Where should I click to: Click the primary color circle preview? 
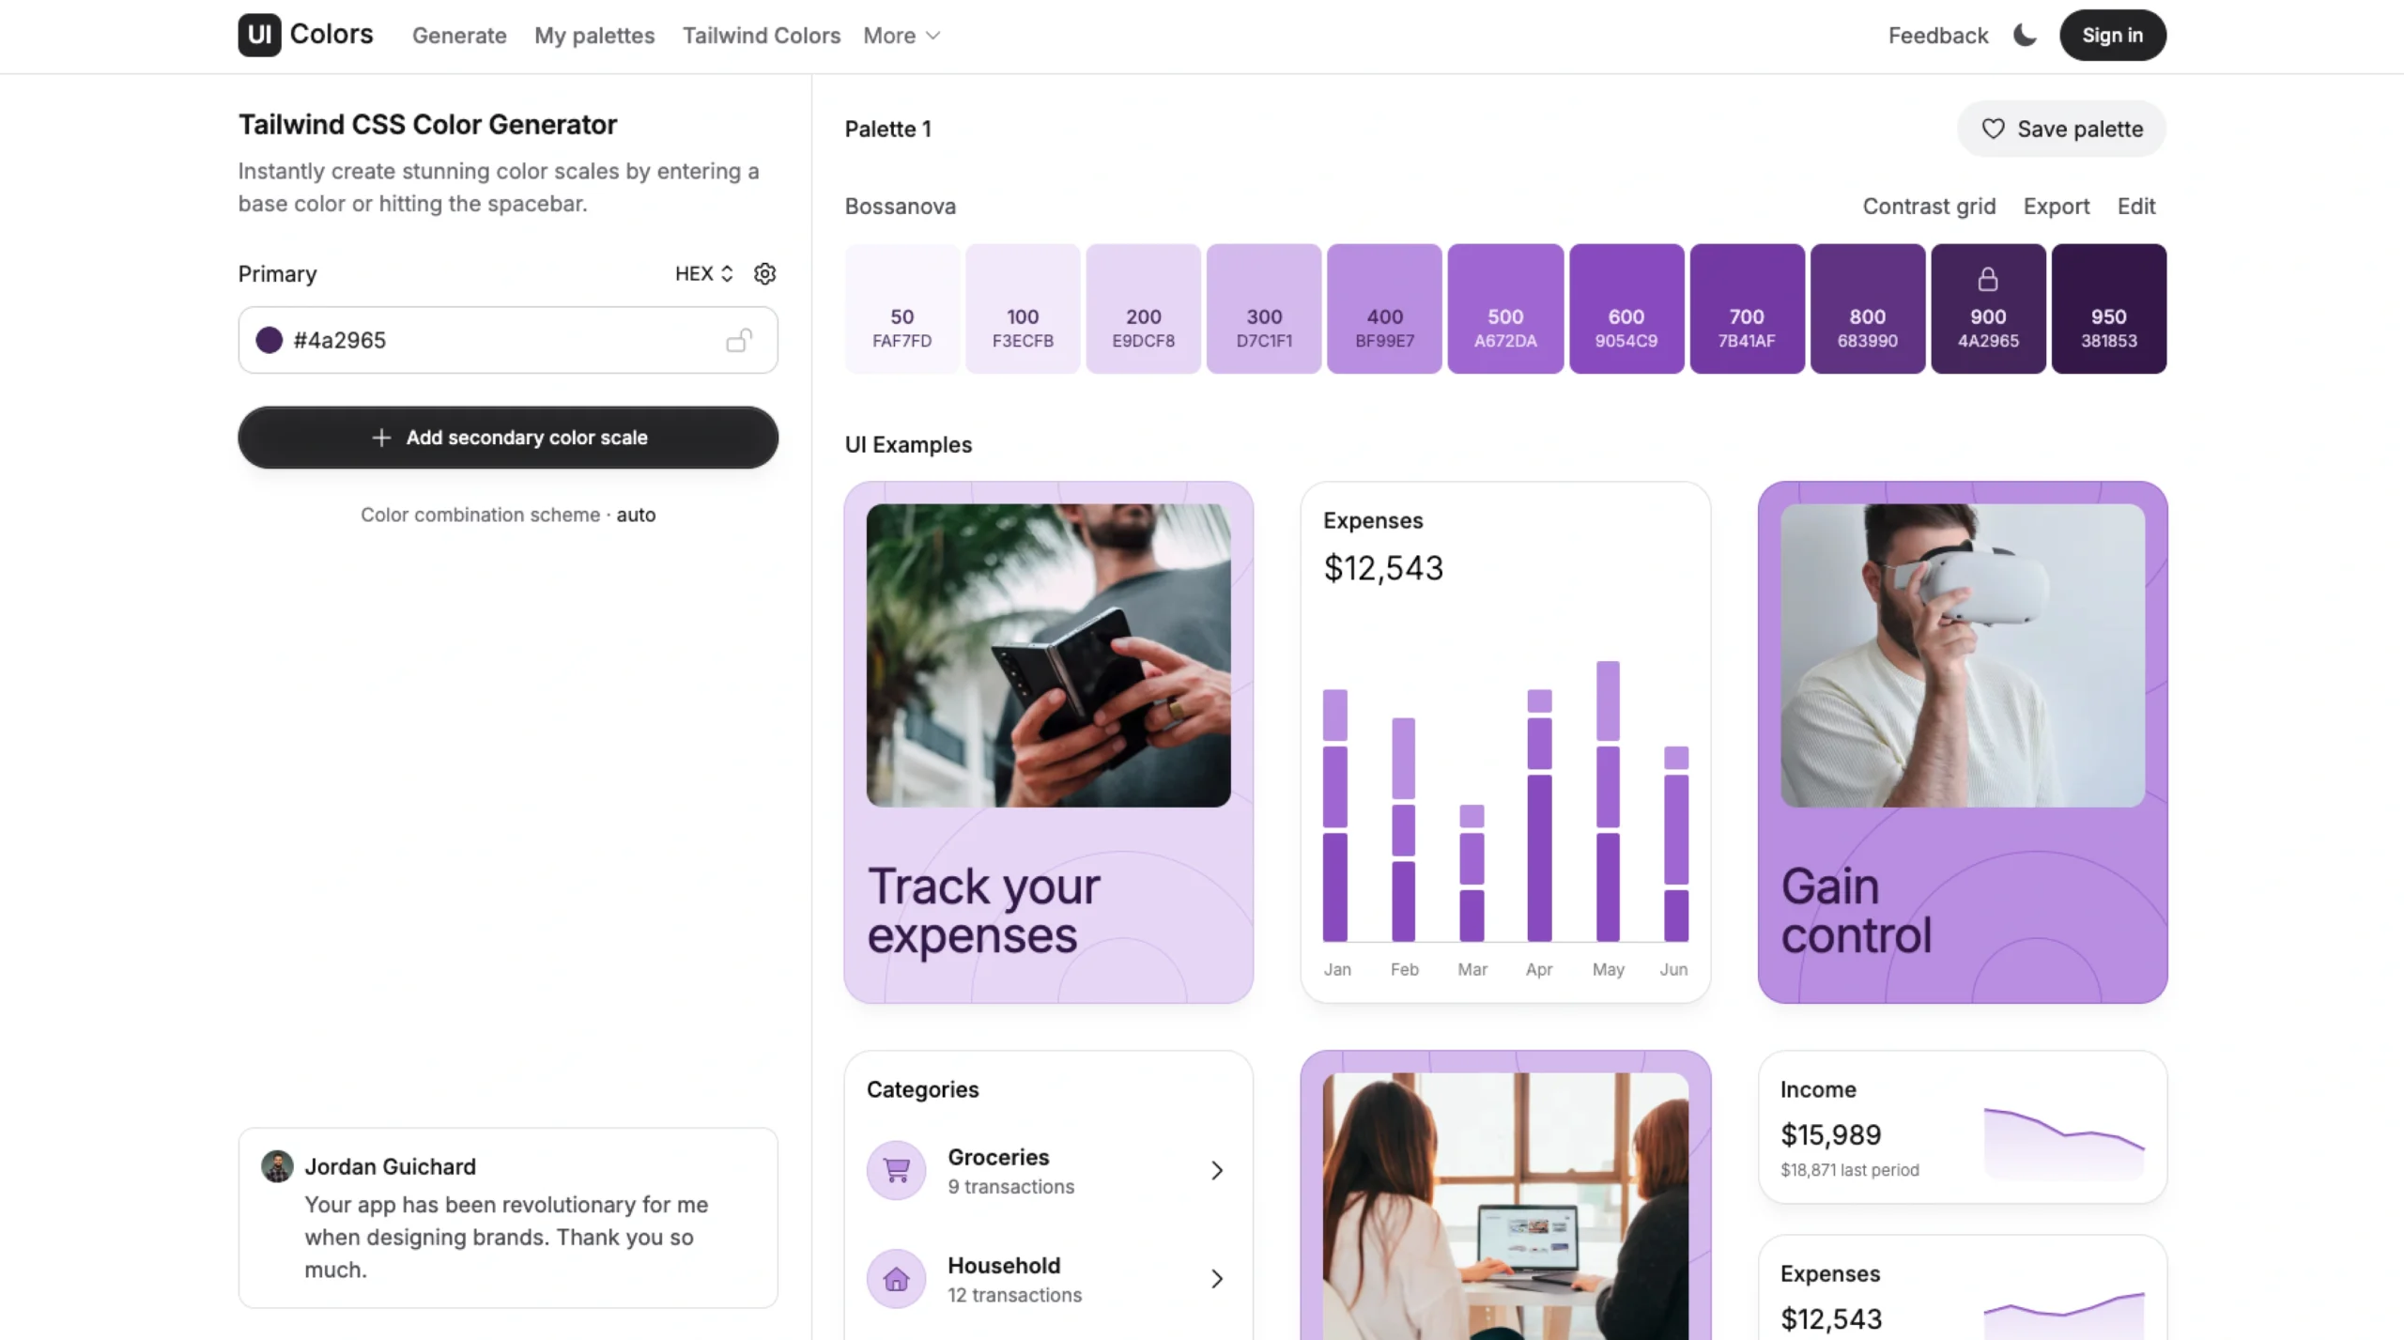[x=270, y=340]
